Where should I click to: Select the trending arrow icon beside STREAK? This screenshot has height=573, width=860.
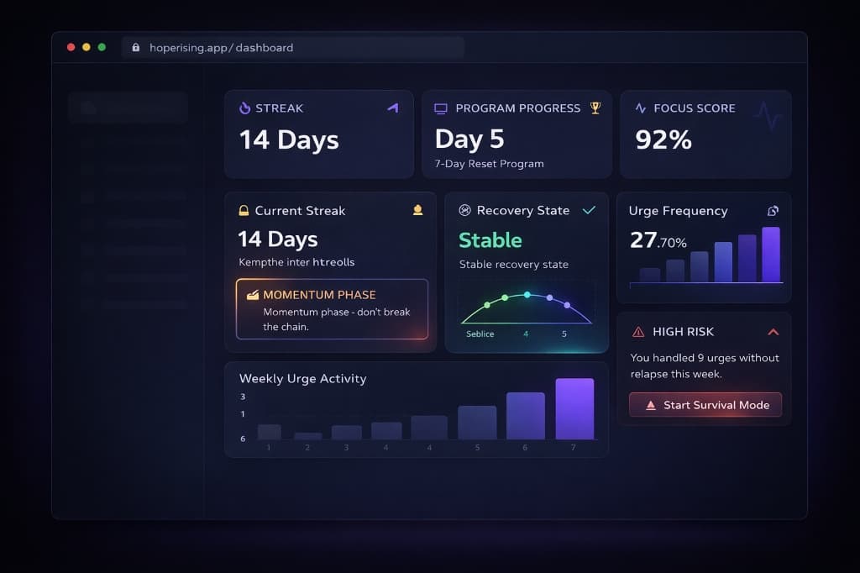393,108
